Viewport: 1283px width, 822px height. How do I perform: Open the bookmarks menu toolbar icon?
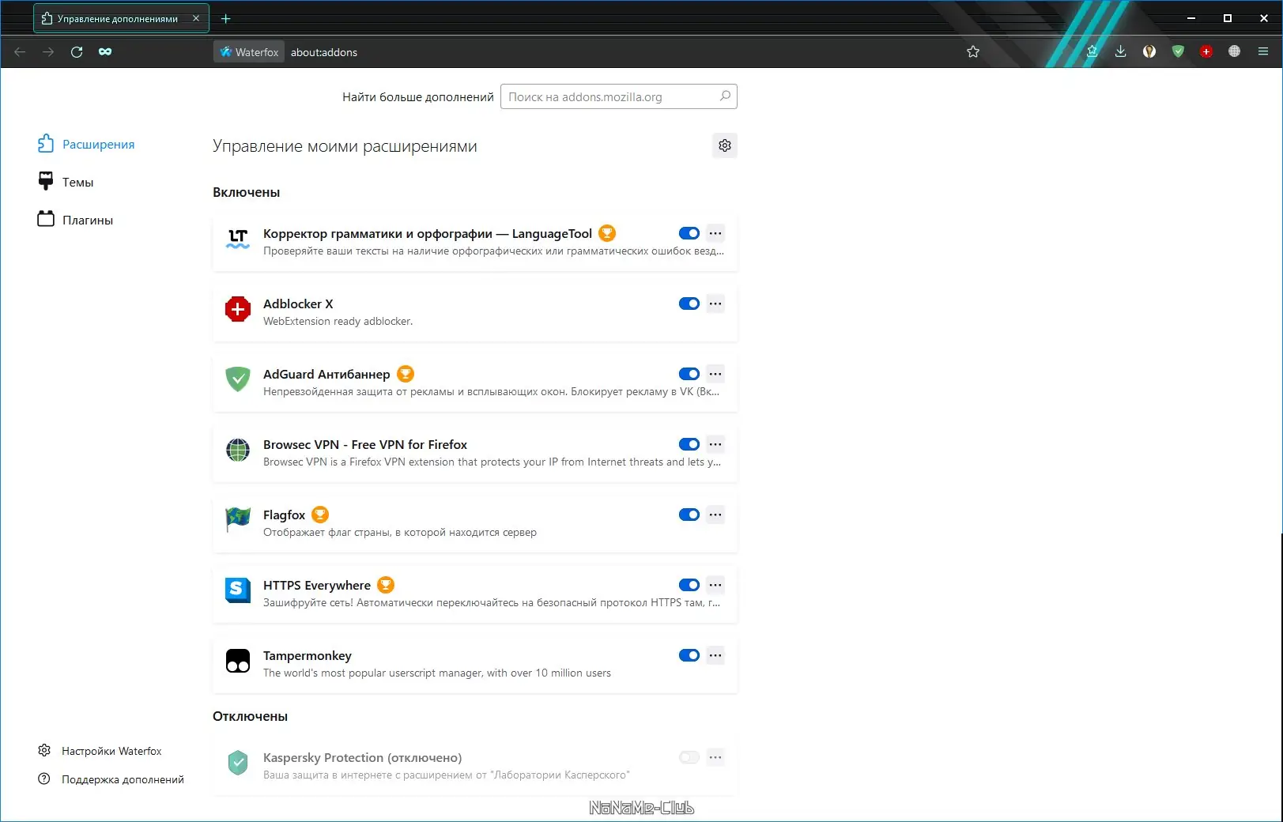tap(1092, 52)
